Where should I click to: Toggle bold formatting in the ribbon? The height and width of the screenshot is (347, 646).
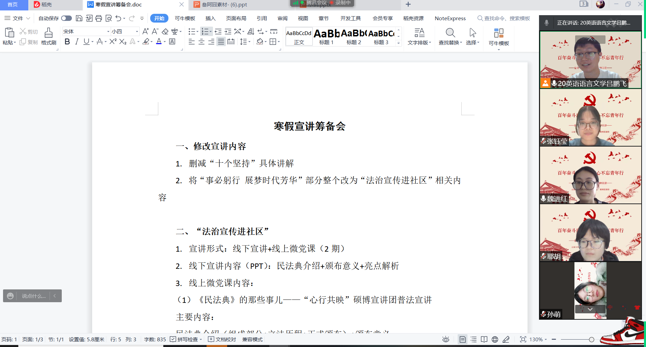pyautogui.click(x=67, y=41)
